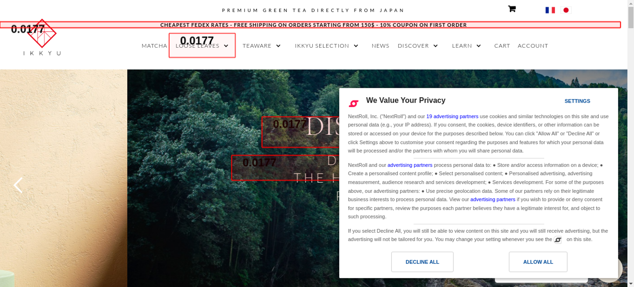
Task: Open the Matcha menu item
Action: coord(154,46)
